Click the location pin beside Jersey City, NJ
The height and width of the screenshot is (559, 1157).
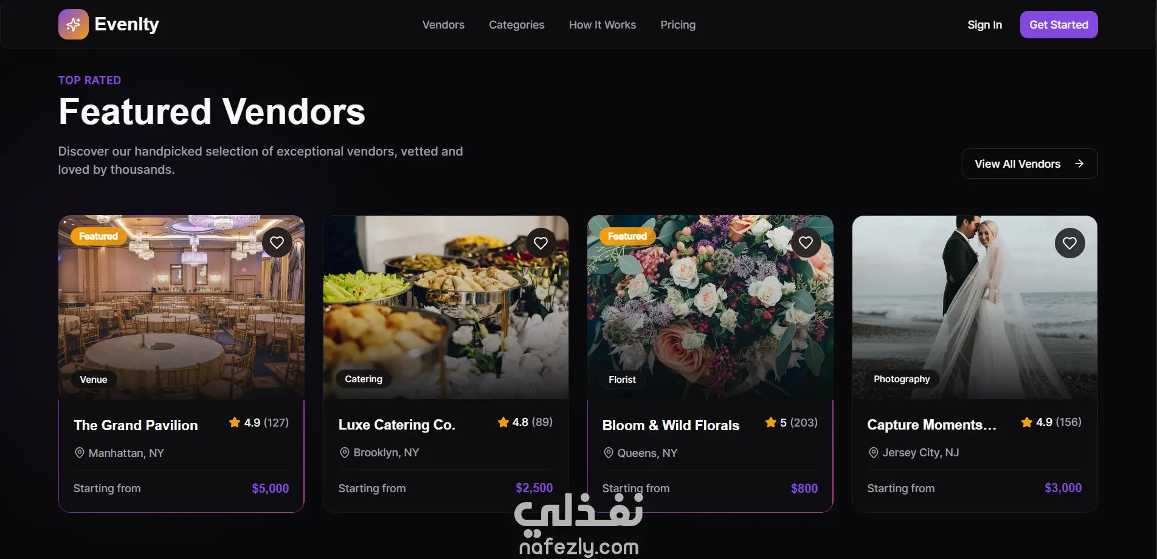click(873, 452)
